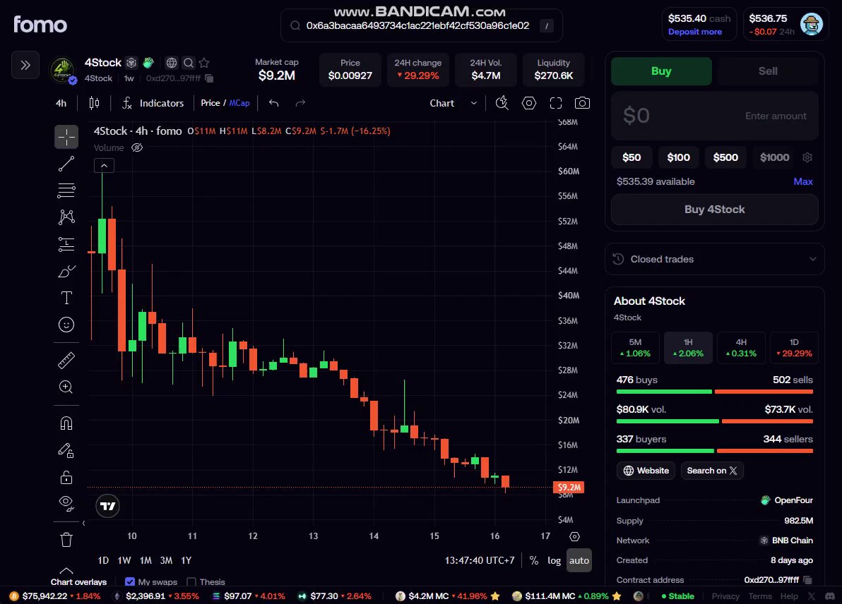Expand the Closed trades section
This screenshot has height=604, width=842.
(x=714, y=259)
